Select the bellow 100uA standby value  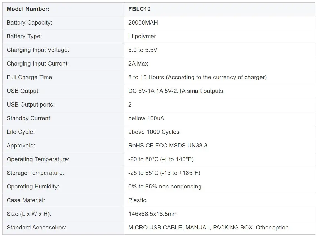click(146, 118)
